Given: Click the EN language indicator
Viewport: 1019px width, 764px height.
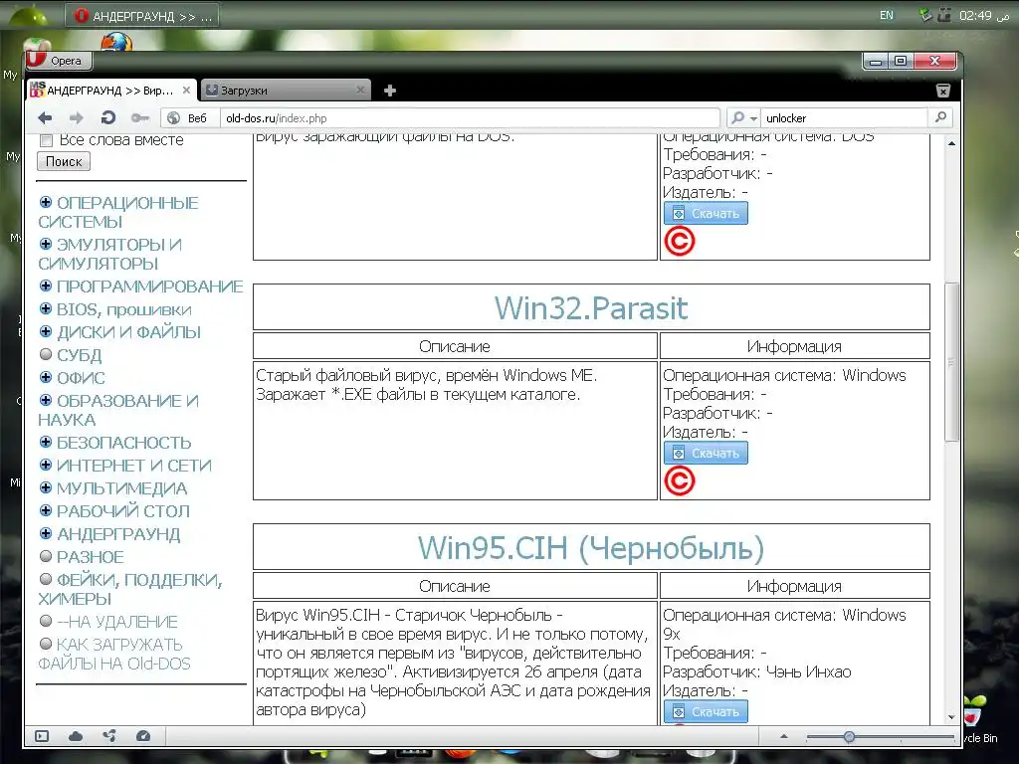Looking at the screenshot, I should (x=887, y=15).
